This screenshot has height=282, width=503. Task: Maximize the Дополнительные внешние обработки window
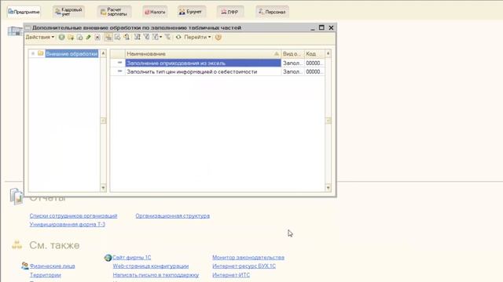[321, 28]
